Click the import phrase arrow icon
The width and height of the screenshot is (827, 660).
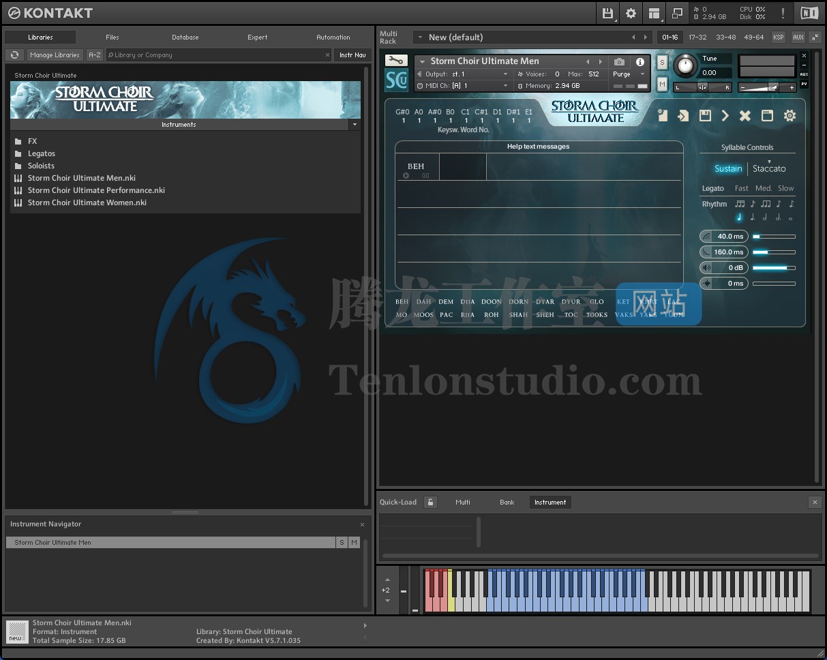683,116
